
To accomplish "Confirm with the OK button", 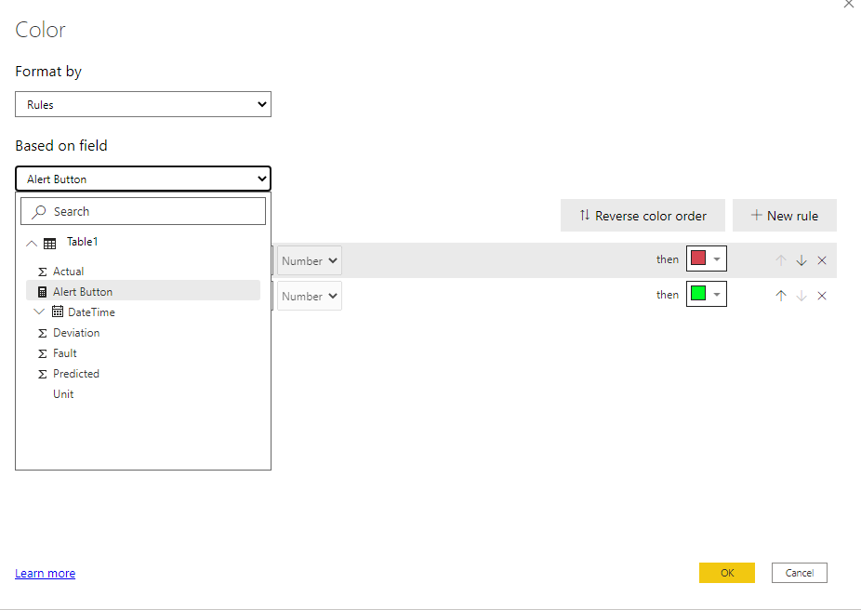I will [x=727, y=573].
